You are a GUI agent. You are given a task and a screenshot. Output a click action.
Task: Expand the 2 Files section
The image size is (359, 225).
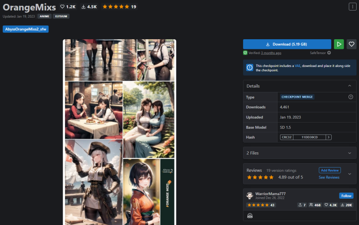pyautogui.click(x=349, y=153)
